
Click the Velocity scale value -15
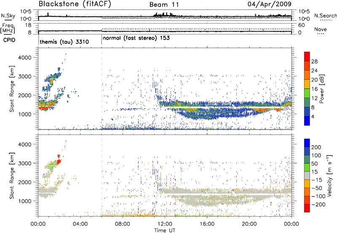(317, 180)
